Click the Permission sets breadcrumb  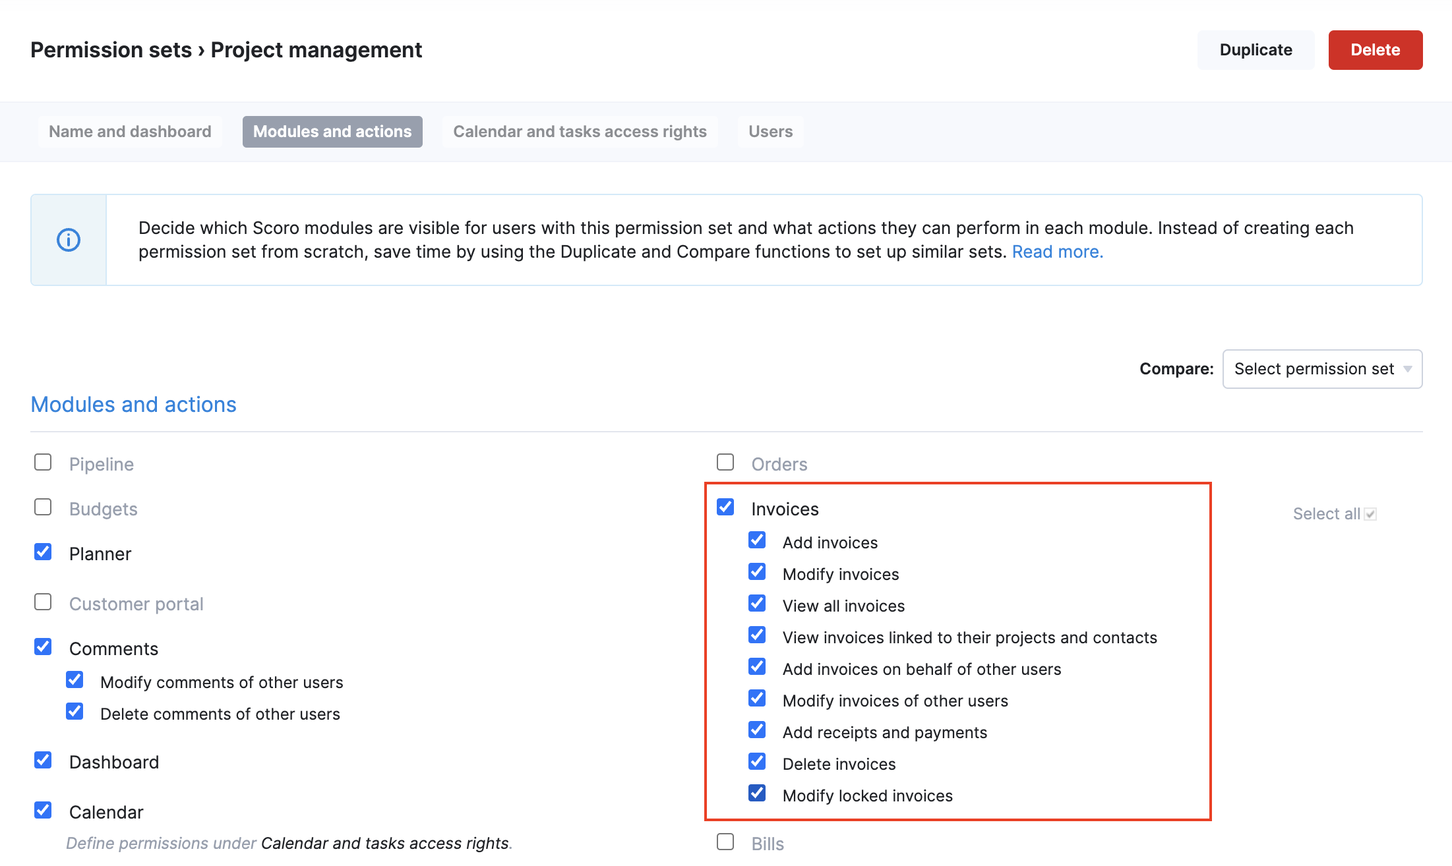(x=111, y=50)
